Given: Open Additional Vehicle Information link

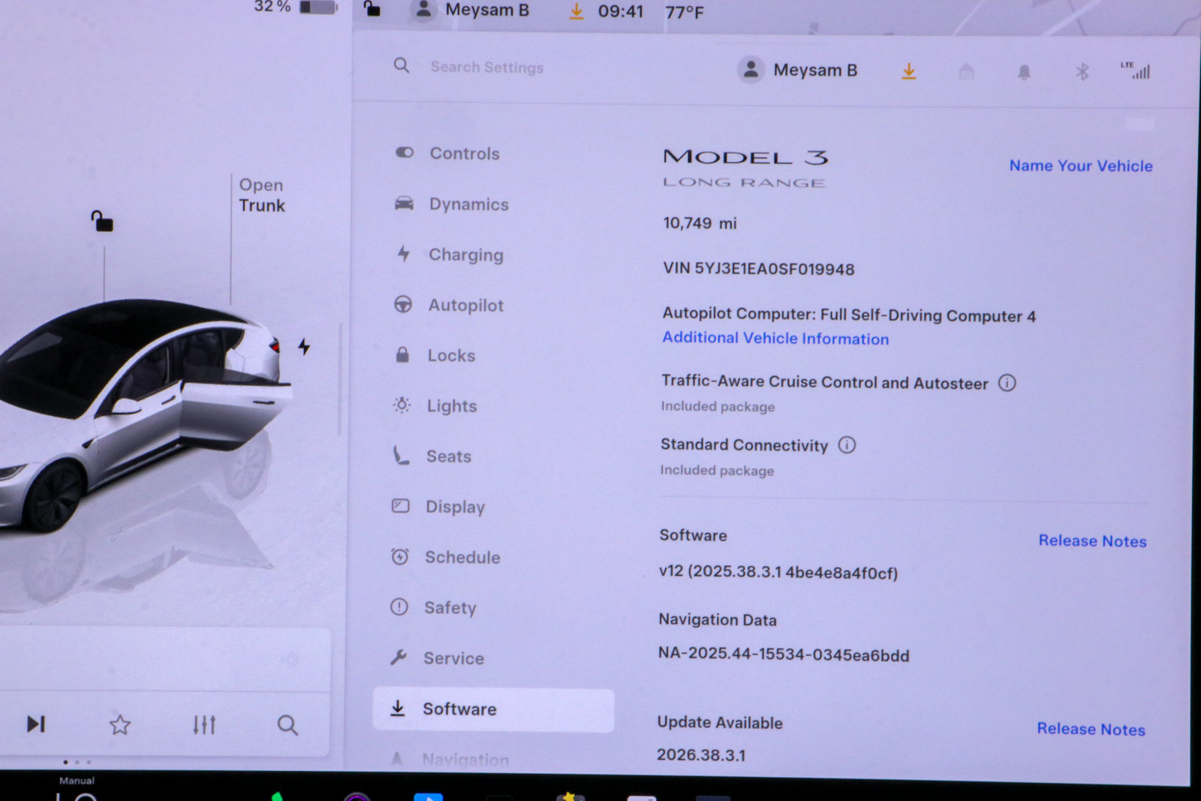Looking at the screenshot, I should 775,339.
